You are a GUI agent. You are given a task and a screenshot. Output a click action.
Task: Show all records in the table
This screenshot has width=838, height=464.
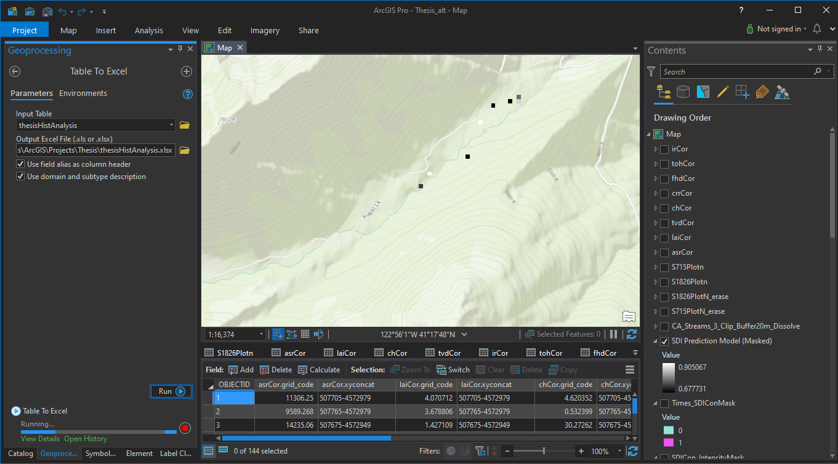click(x=209, y=451)
